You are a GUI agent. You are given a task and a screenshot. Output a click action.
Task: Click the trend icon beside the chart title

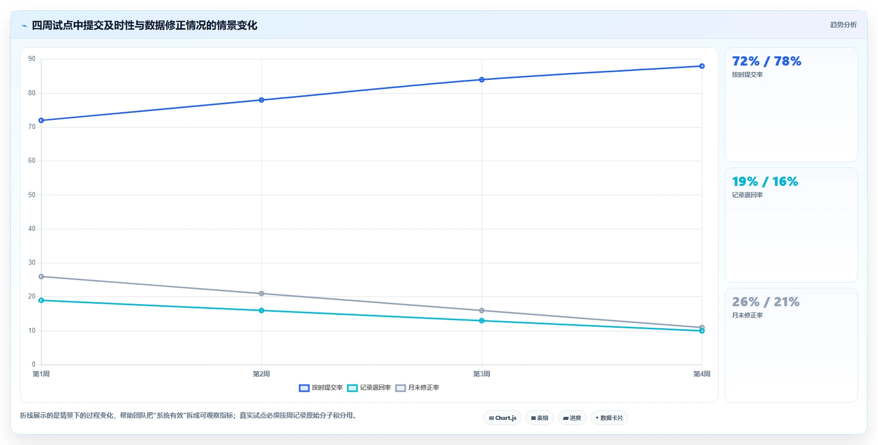tap(24, 26)
